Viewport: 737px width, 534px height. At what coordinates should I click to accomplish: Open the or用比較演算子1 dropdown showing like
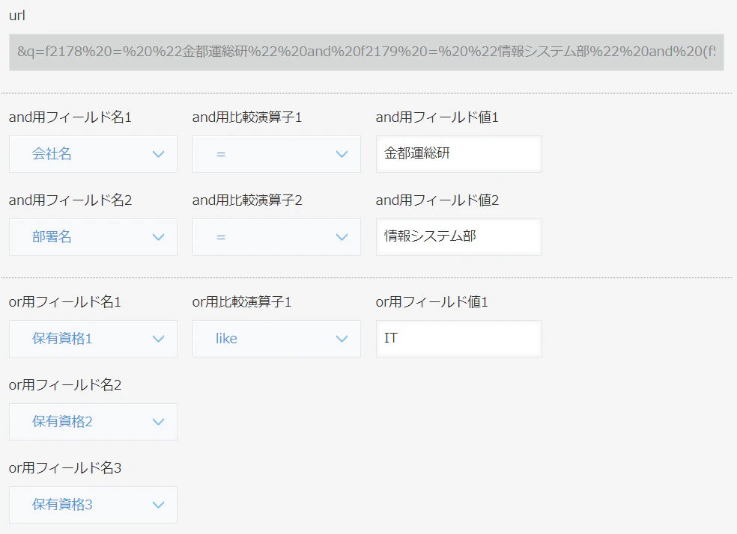(x=276, y=339)
